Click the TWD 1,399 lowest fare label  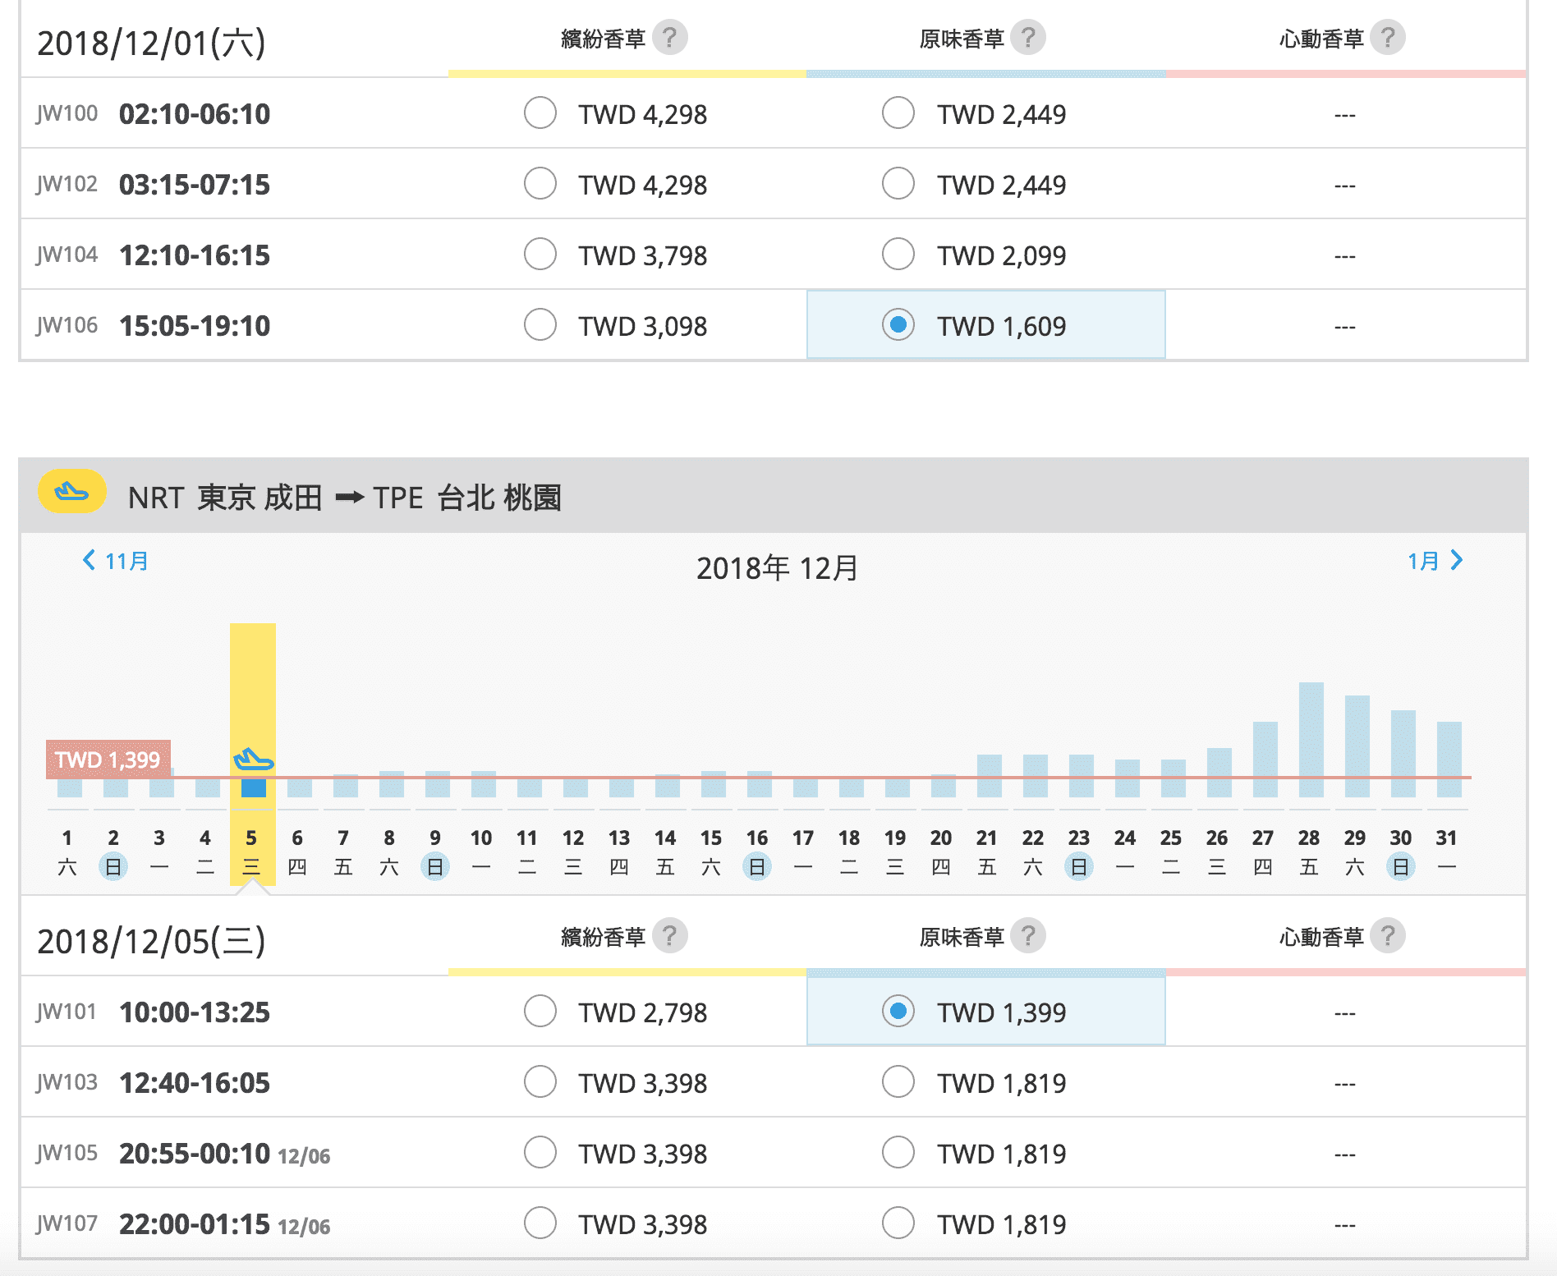[108, 759]
